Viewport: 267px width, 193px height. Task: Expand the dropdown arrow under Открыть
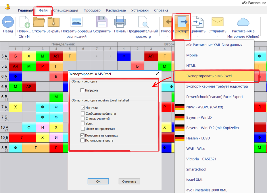pyautogui.click(x=39, y=36)
